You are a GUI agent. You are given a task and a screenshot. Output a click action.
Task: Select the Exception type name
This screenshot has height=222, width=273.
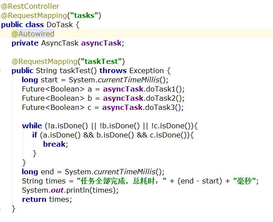146,70
